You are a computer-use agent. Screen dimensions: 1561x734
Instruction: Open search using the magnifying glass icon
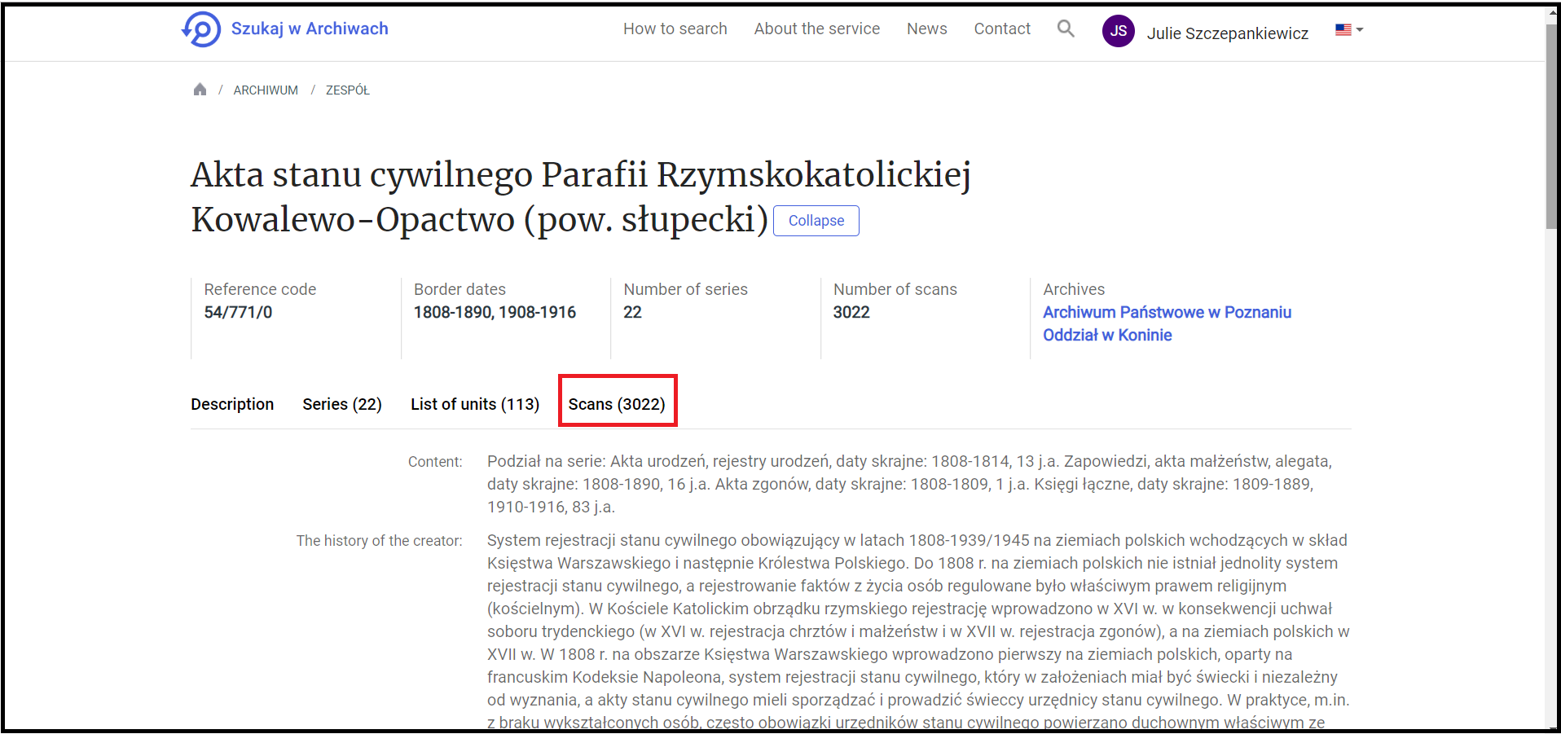coord(1066,29)
